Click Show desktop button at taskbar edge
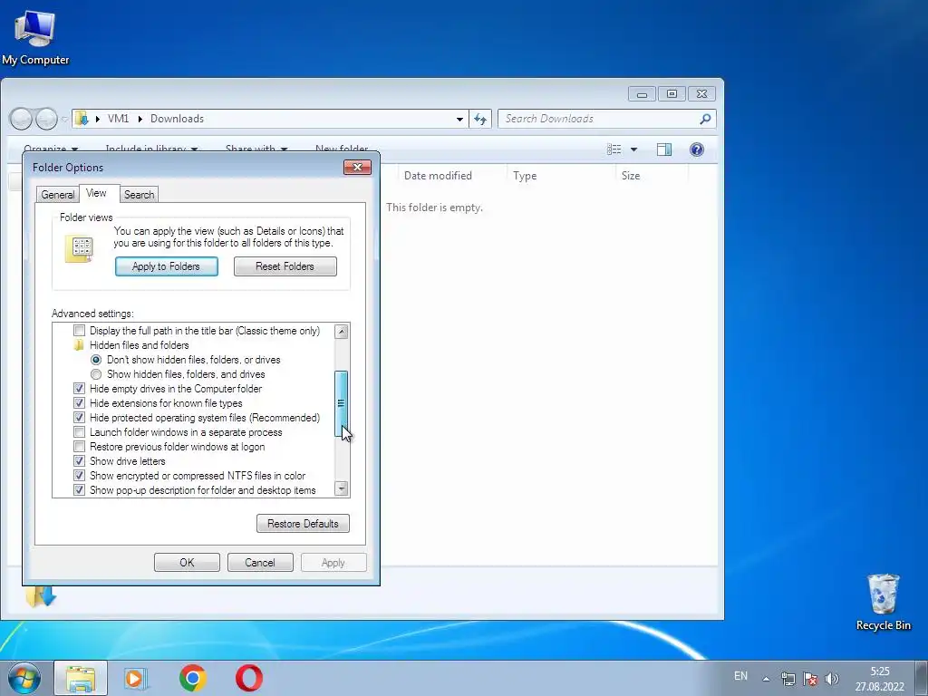 922,678
